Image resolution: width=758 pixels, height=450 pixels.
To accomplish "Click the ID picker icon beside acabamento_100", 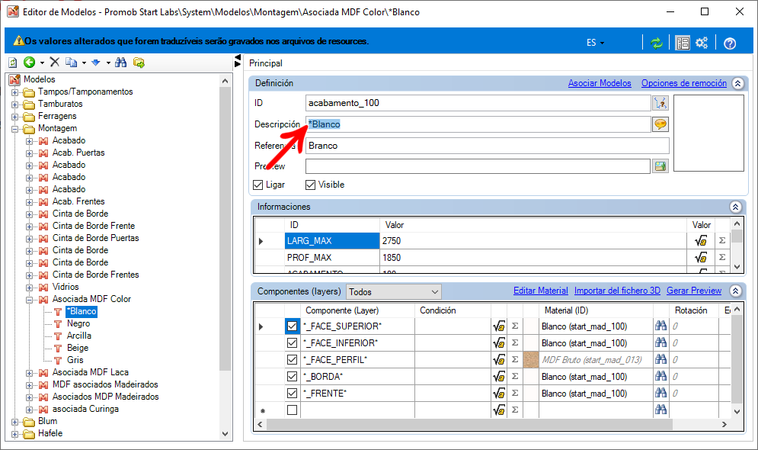I will (x=660, y=103).
